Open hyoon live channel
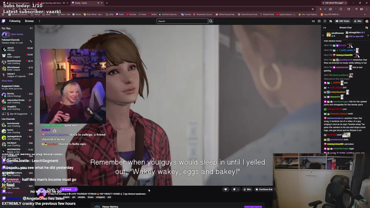Viewport: 370px width, 208px height. [17, 131]
